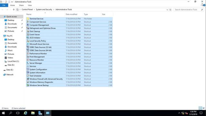Click Control Panel in the address breadcrumb

pos(27,10)
